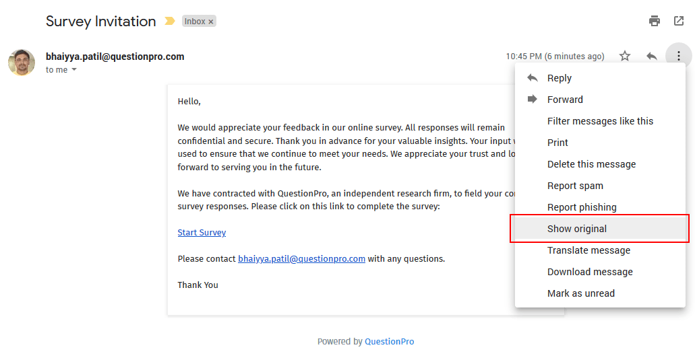Click Print in the options menu

(x=557, y=143)
